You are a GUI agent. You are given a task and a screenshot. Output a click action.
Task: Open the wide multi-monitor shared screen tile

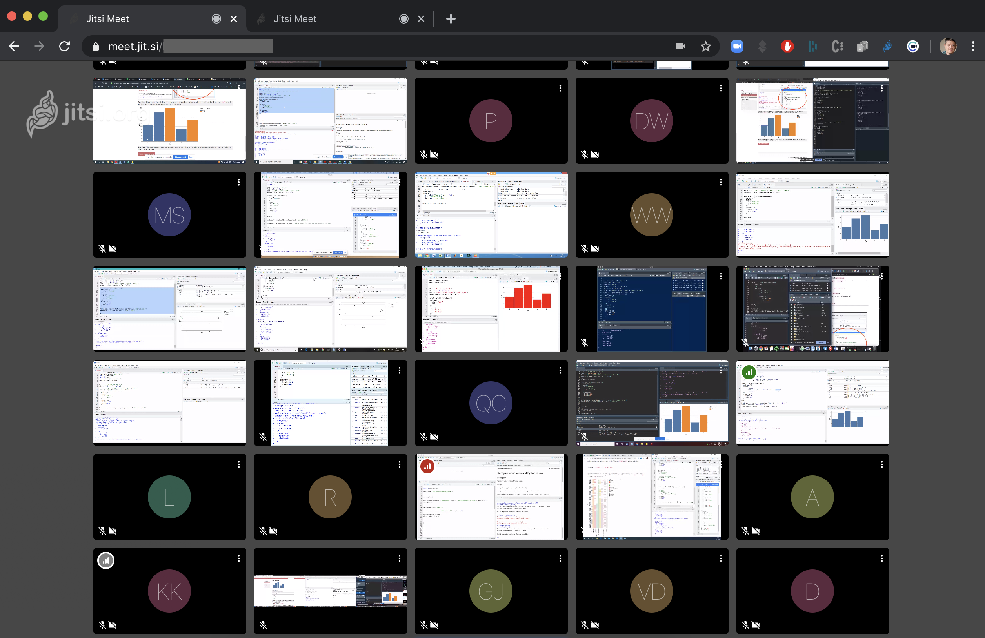330,591
